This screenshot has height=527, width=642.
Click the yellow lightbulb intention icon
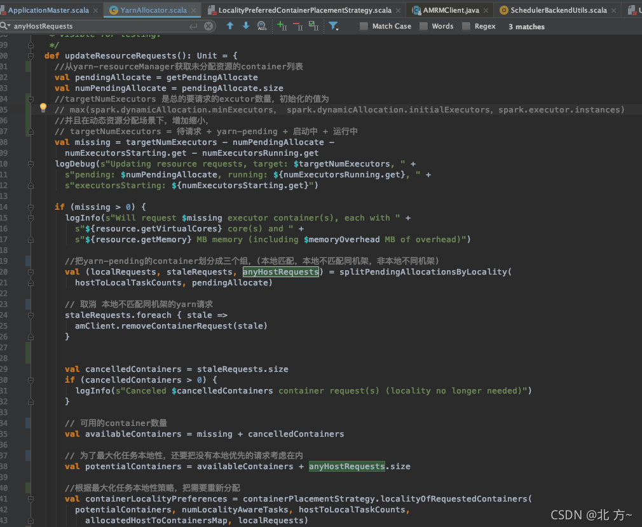43,107
